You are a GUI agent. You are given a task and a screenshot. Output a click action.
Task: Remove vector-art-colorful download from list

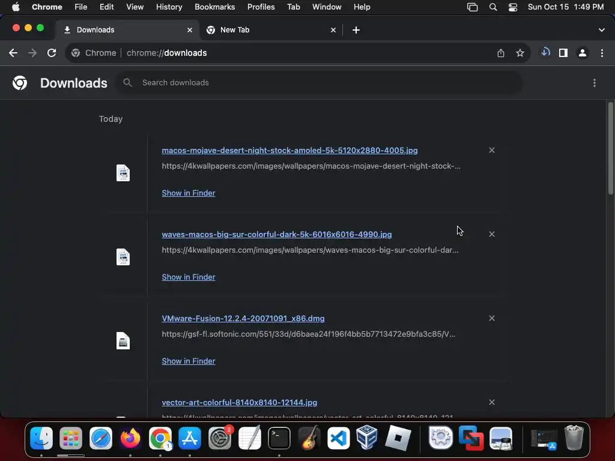(x=492, y=402)
